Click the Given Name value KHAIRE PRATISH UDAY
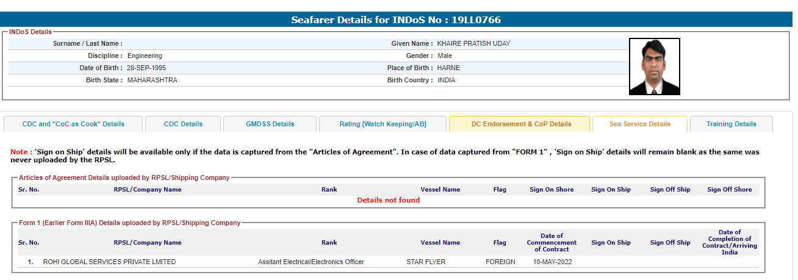The width and height of the screenshot is (798, 280). [474, 44]
